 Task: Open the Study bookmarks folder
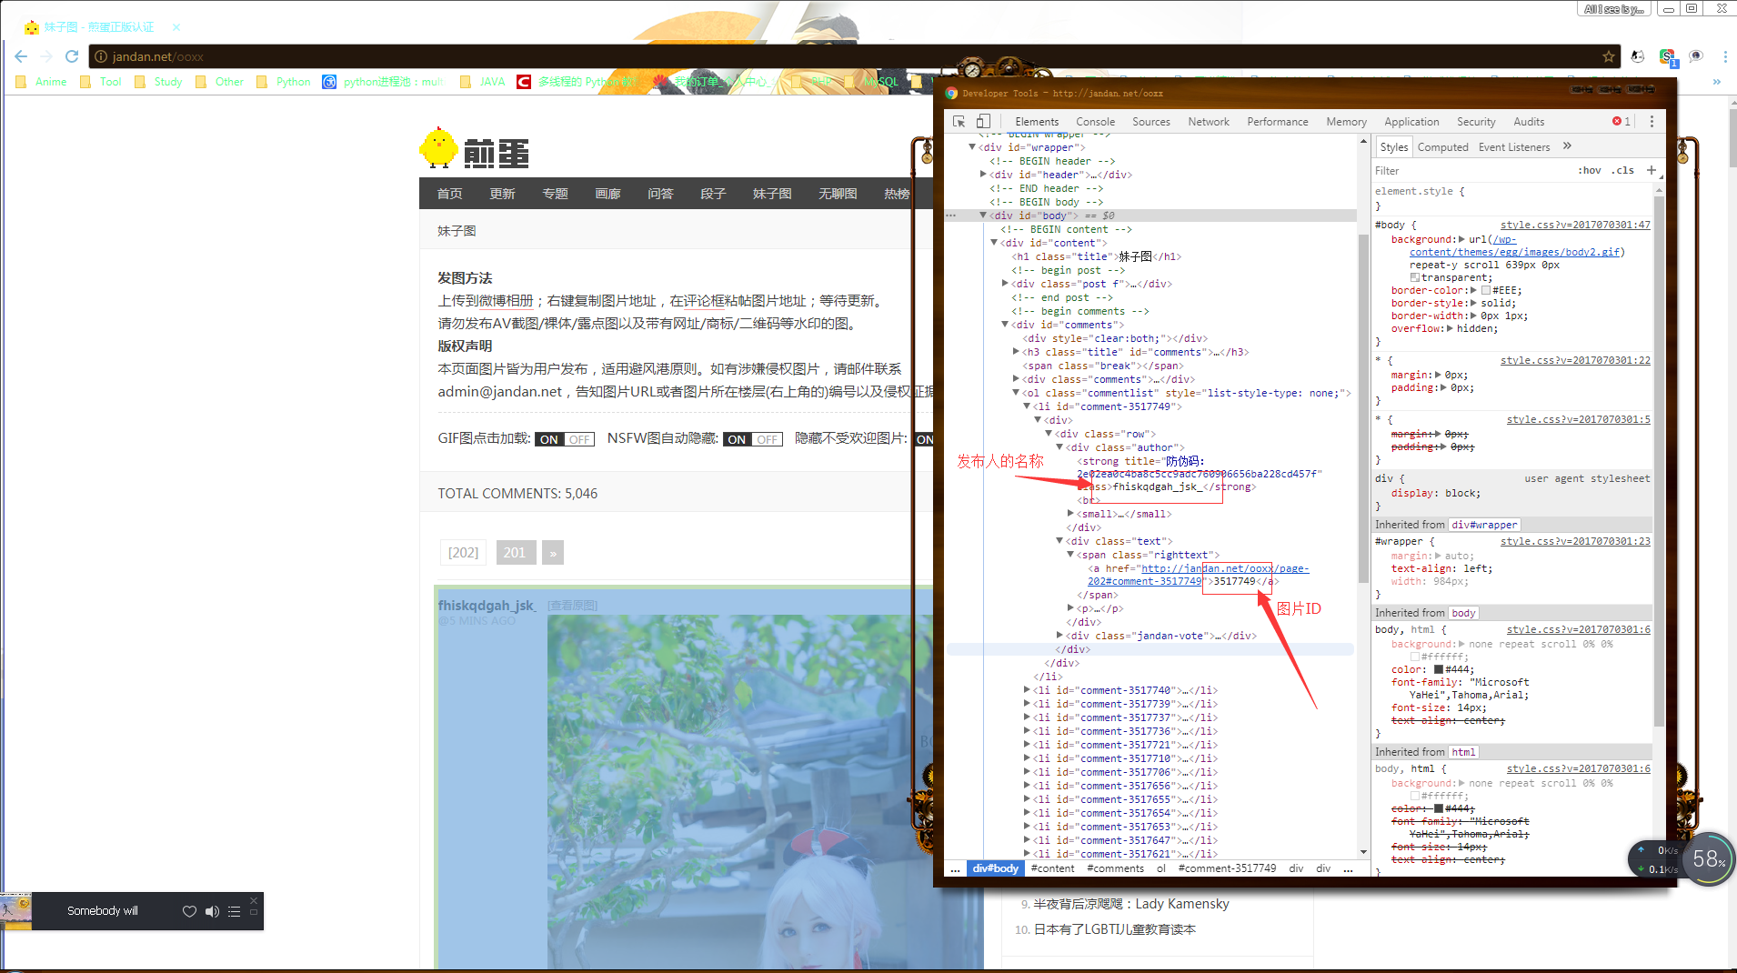click(x=158, y=82)
